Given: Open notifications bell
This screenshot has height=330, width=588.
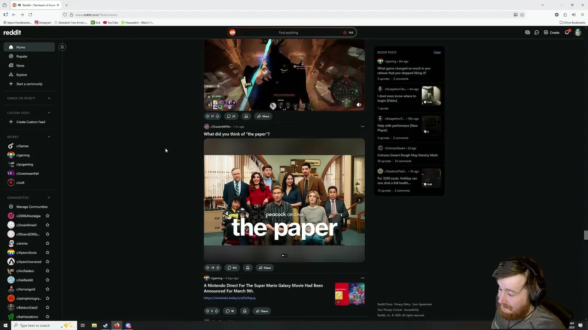Looking at the screenshot, I should tap(567, 33).
